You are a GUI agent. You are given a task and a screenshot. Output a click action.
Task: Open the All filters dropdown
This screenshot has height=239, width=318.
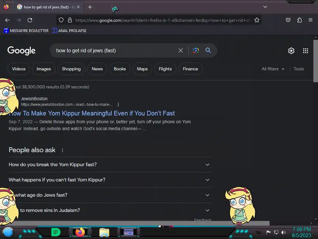(273, 69)
